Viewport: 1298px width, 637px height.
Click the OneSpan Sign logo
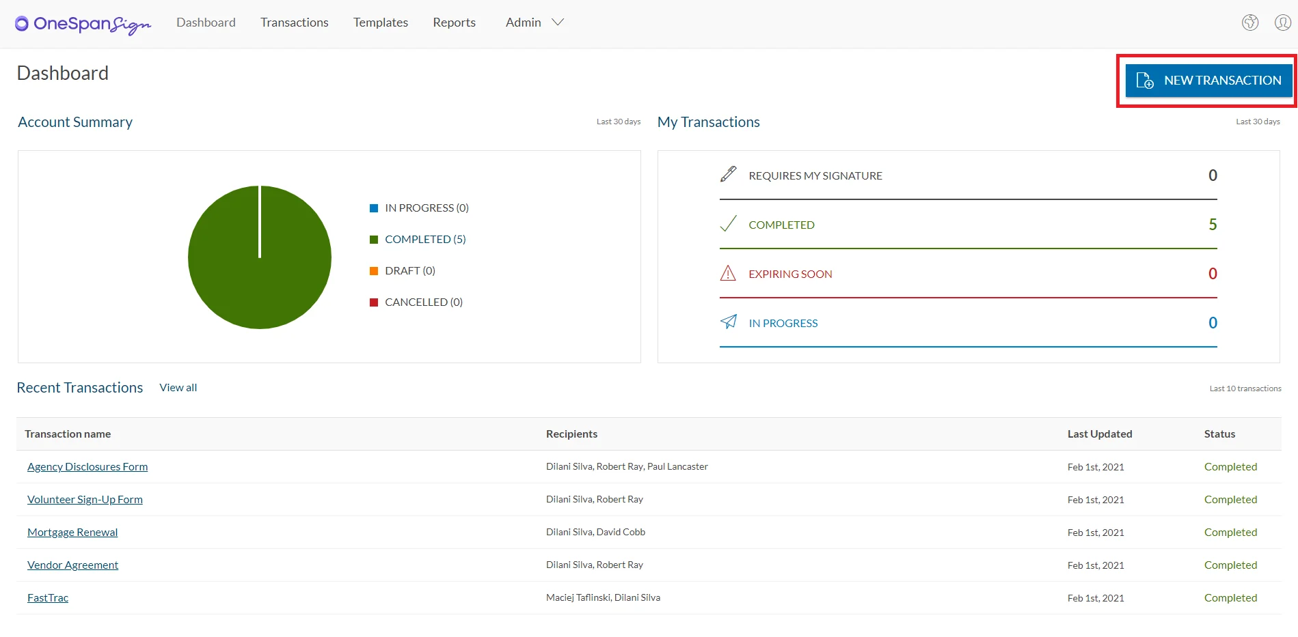point(83,24)
